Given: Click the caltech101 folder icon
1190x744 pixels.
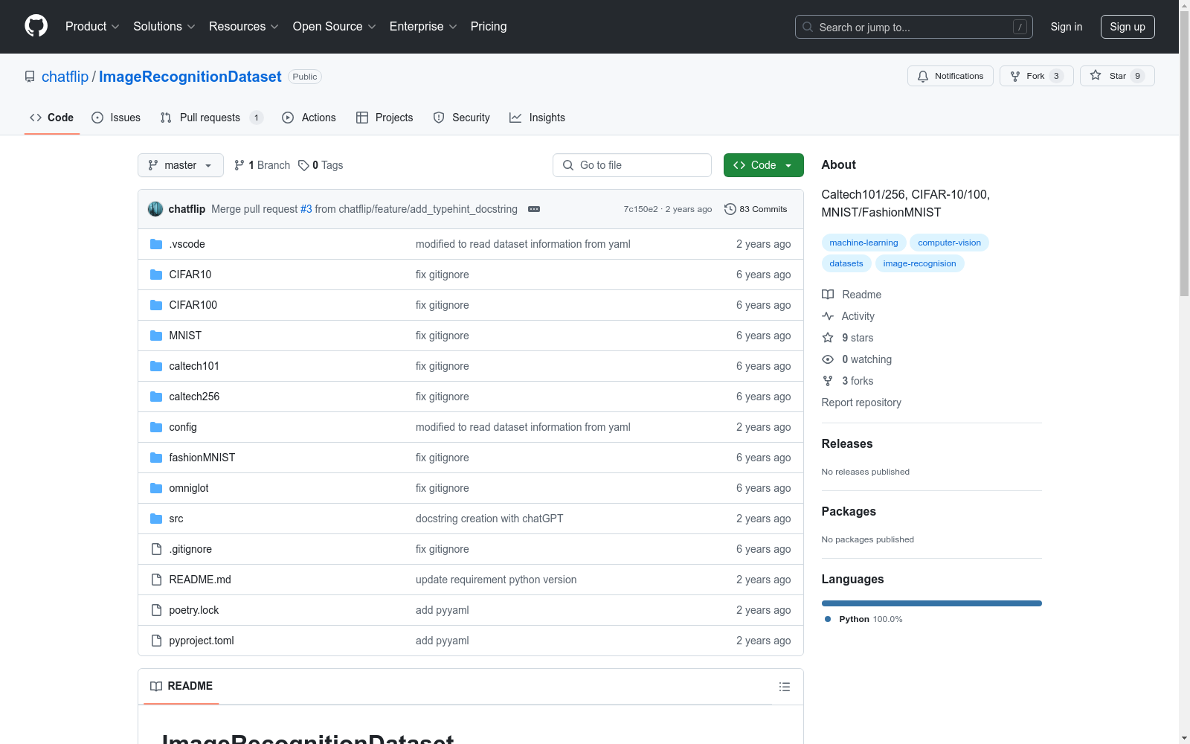Looking at the screenshot, I should tap(156, 366).
